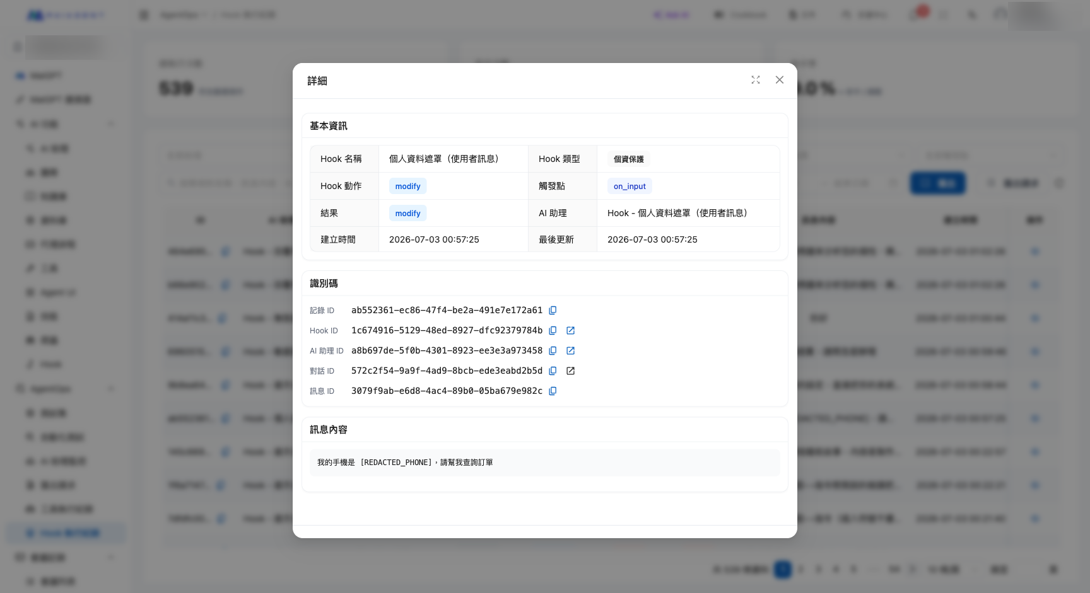Image resolution: width=1090 pixels, height=593 pixels.
Task: Click the 建立時間 timestamp value
Action: tap(434, 239)
